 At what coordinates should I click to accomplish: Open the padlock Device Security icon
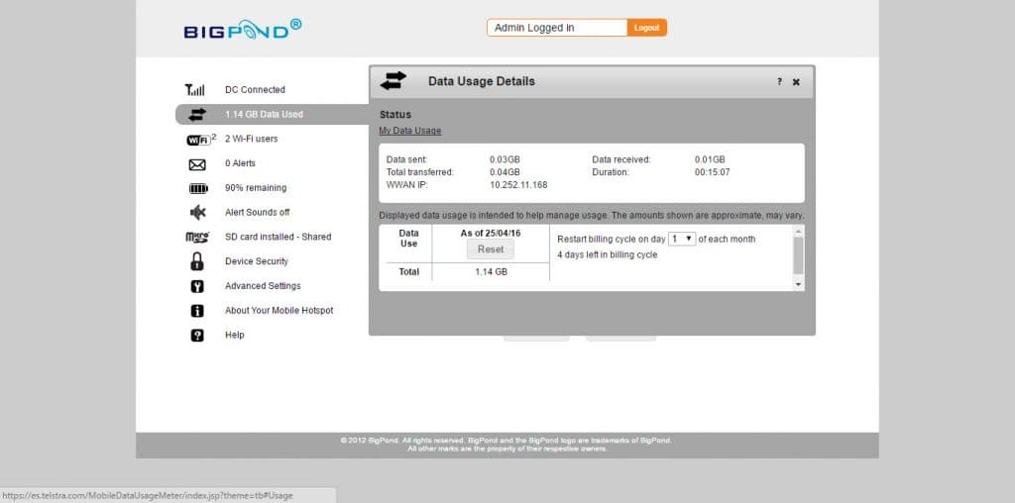[197, 261]
